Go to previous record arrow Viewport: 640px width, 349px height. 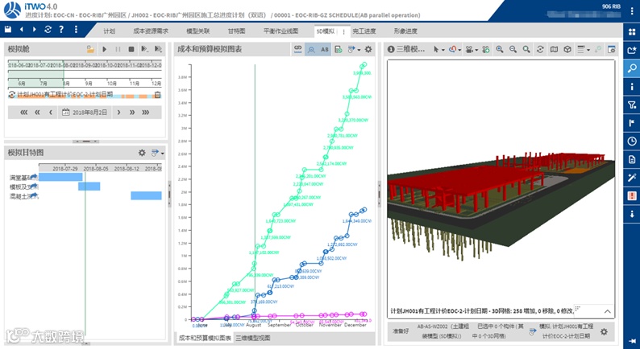tap(22, 30)
